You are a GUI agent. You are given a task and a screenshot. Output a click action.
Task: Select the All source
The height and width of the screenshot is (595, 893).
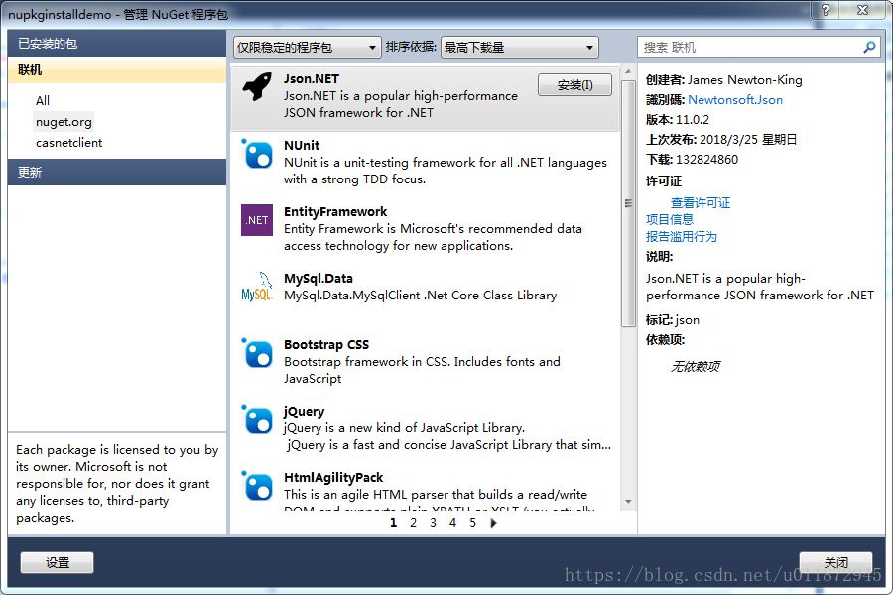click(x=43, y=101)
